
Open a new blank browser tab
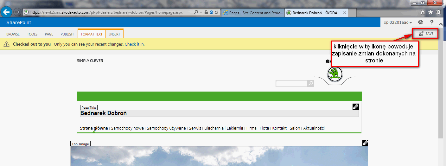point(352,13)
